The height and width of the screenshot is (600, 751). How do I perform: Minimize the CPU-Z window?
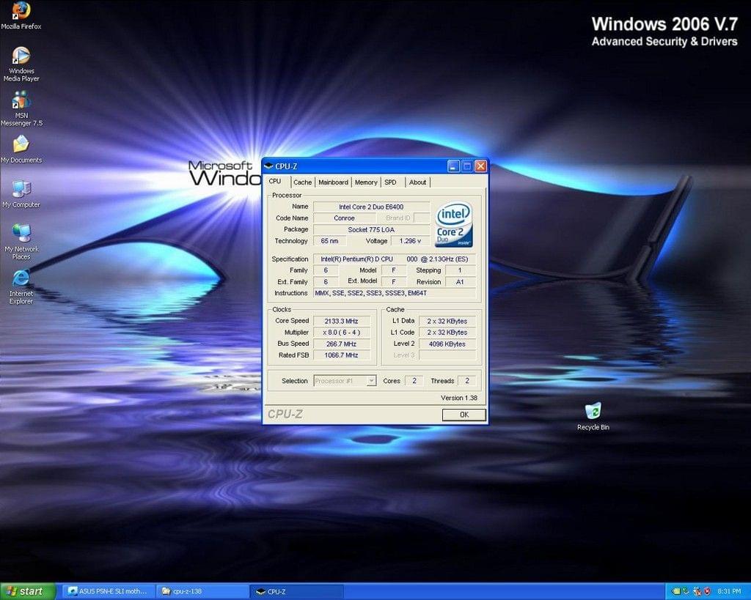(x=453, y=166)
